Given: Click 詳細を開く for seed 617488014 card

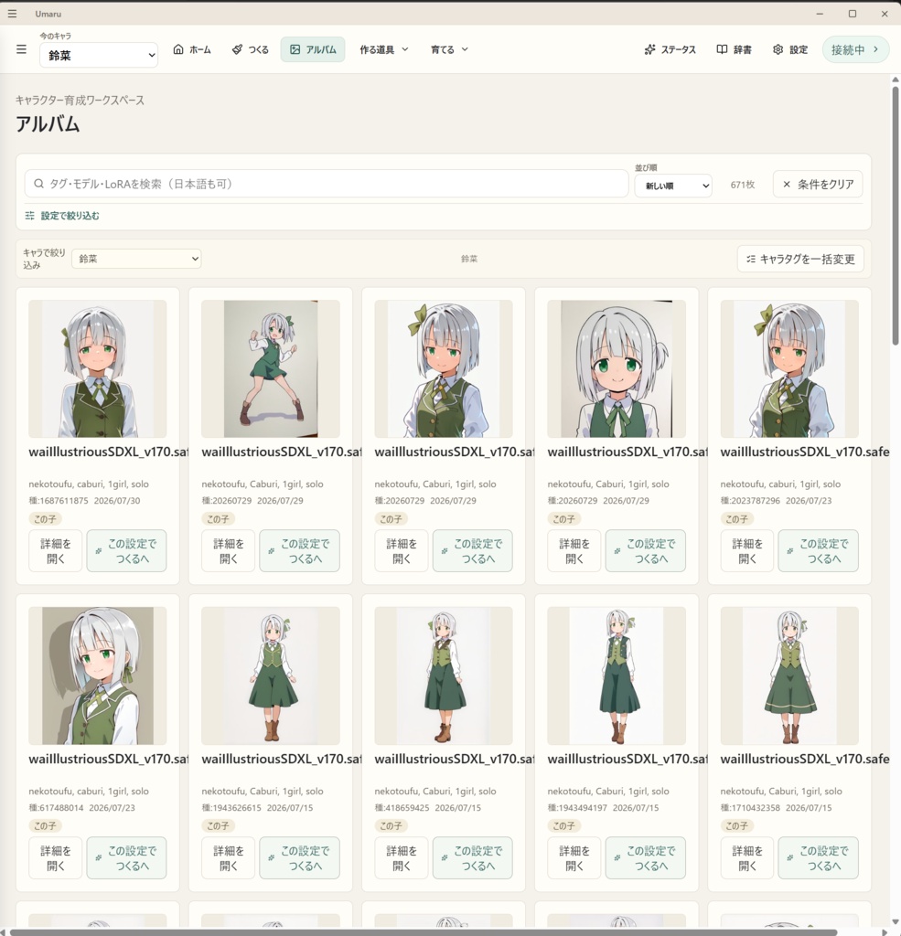Looking at the screenshot, I should [56, 857].
